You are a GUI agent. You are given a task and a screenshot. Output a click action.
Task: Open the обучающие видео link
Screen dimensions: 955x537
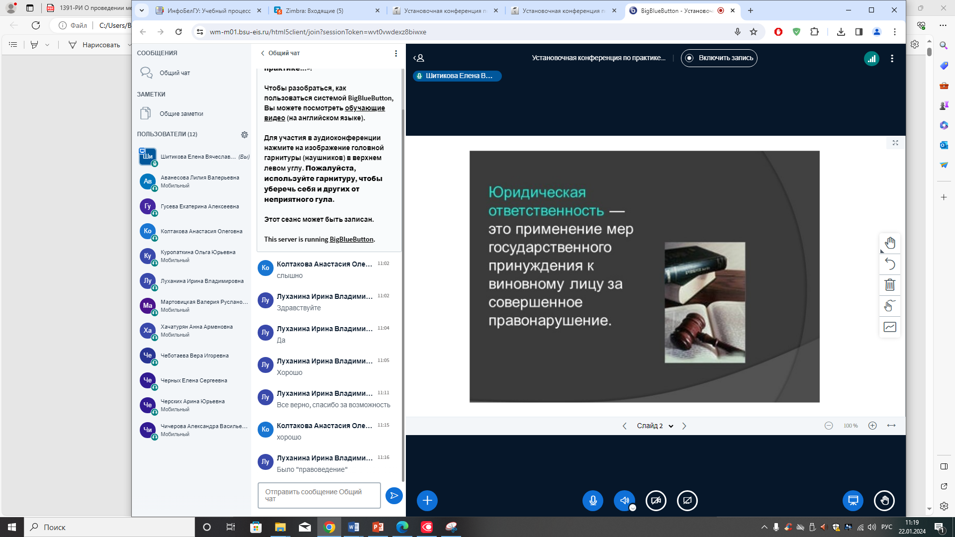coord(365,108)
